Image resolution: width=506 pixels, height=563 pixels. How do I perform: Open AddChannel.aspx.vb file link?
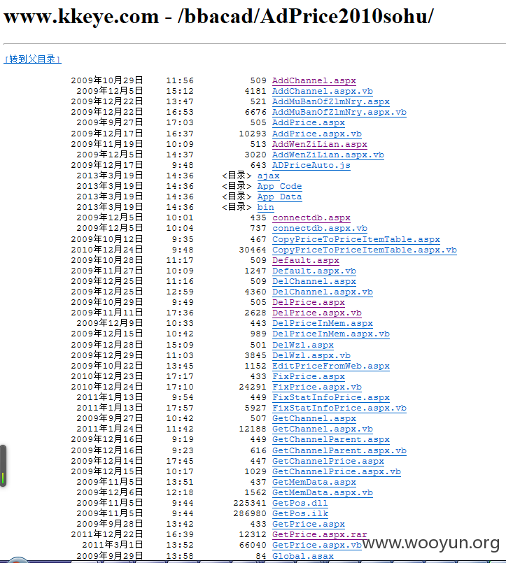323,91
